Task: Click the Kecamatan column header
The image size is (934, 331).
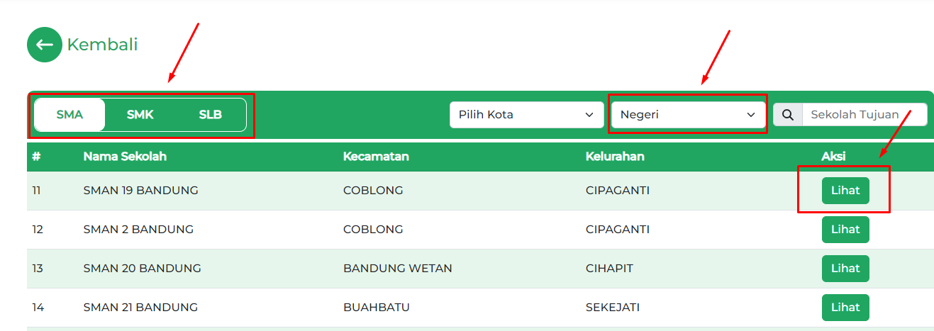Action: pos(376,157)
